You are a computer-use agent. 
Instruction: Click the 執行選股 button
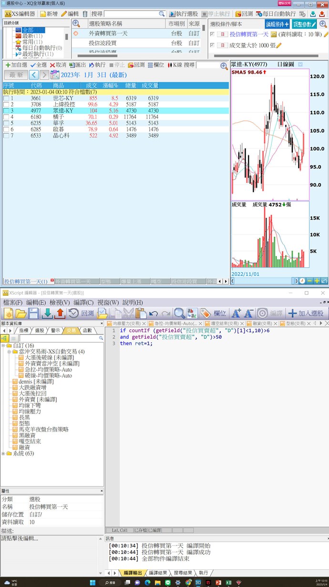(183, 14)
